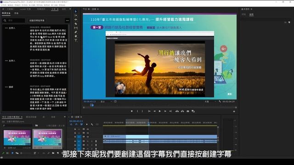Go to Out point in Program monitor

tap(170, 111)
